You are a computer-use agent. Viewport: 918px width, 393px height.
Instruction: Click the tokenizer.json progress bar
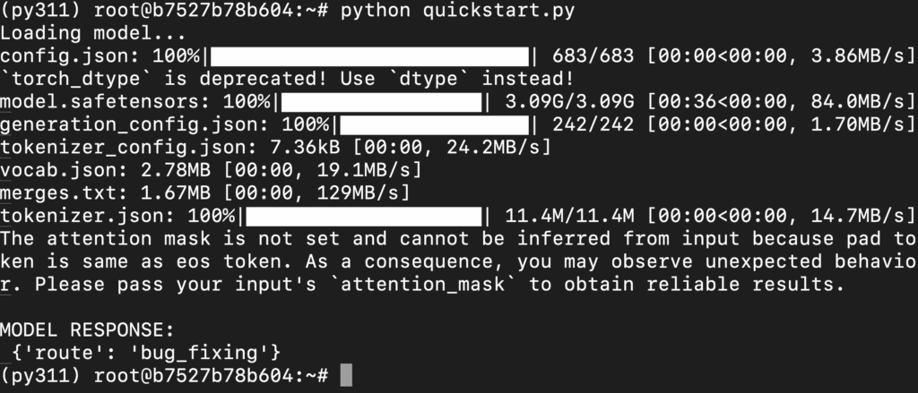(x=363, y=215)
